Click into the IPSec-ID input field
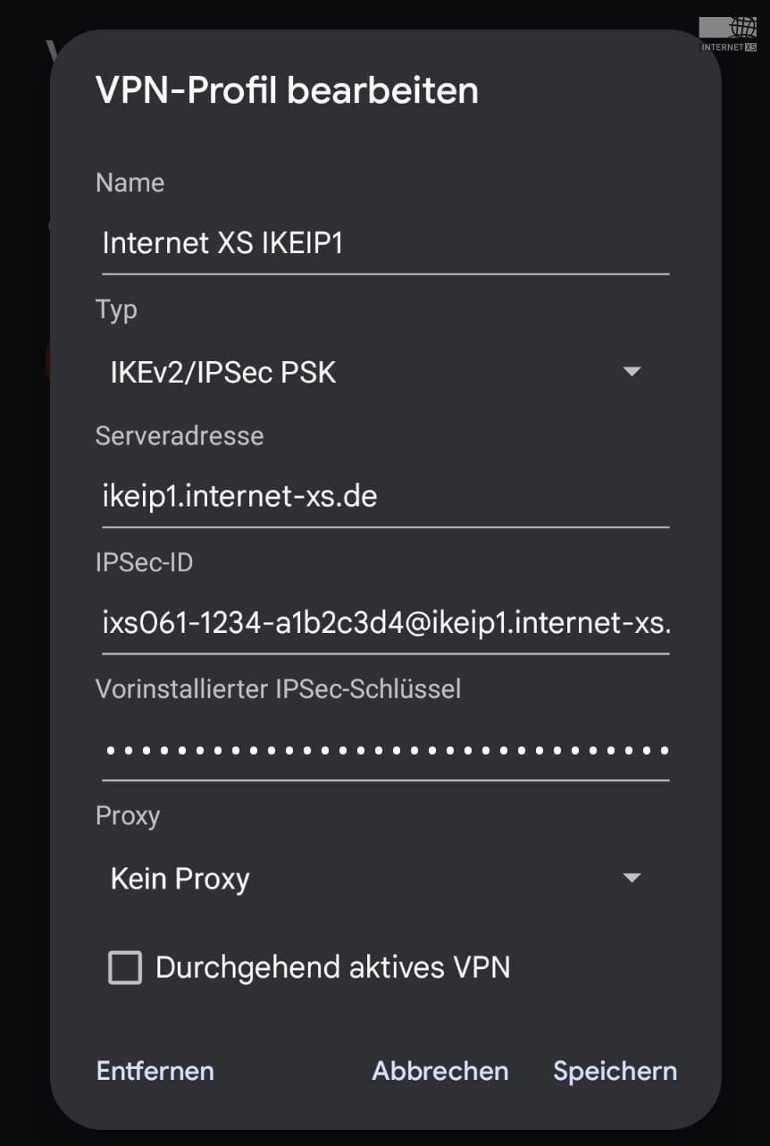Screen dimensions: 770x1146 [x=385, y=624]
